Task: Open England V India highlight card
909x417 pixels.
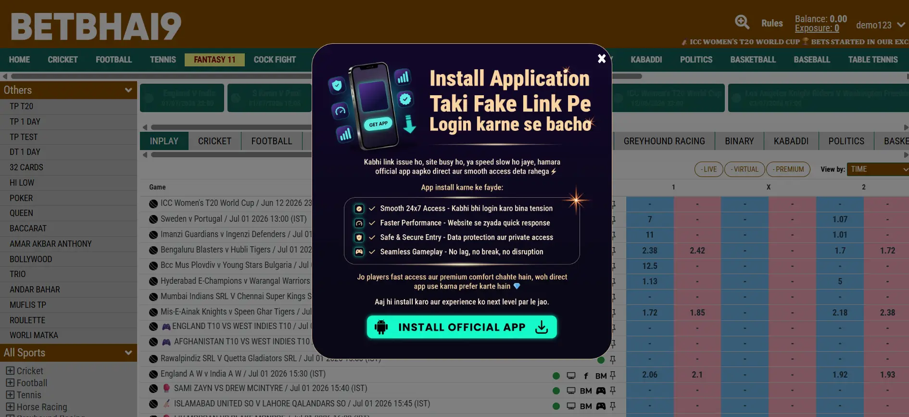Action: tap(182, 98)
